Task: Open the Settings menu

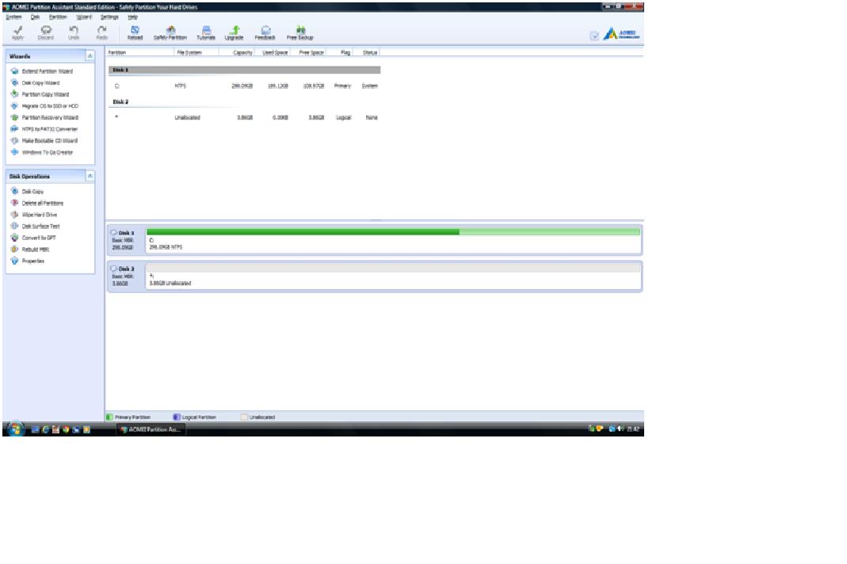Action: (x=109, y=17)
